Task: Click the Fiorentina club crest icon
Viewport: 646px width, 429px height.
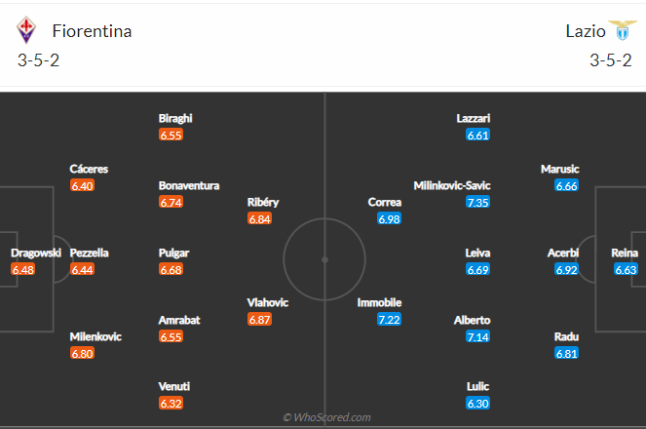Action: tap(26, 30)
